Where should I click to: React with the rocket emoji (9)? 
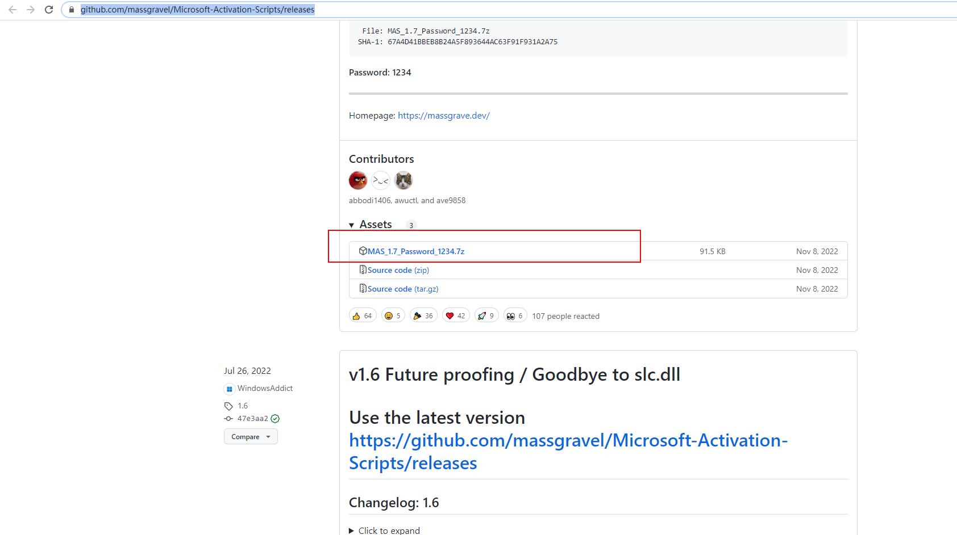(x=486, y=315)
